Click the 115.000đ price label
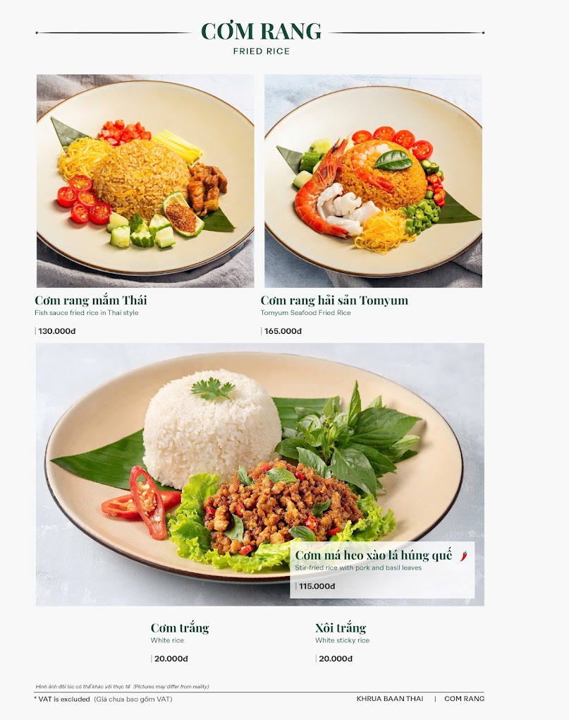Viewport: 569px width, 720px height. pyautogui.click(x=317, y=587)
